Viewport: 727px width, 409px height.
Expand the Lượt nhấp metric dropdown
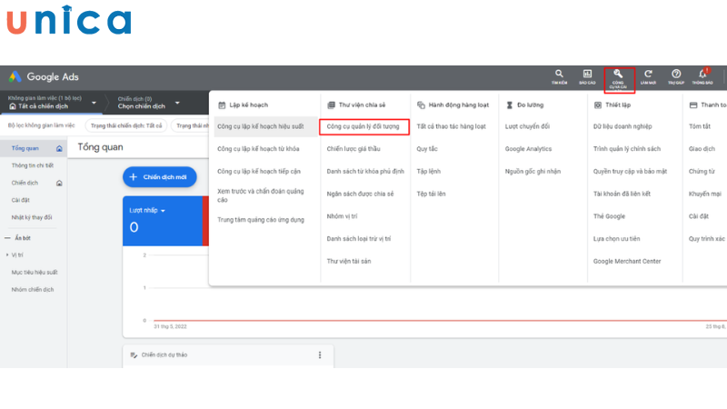point(164,210)
